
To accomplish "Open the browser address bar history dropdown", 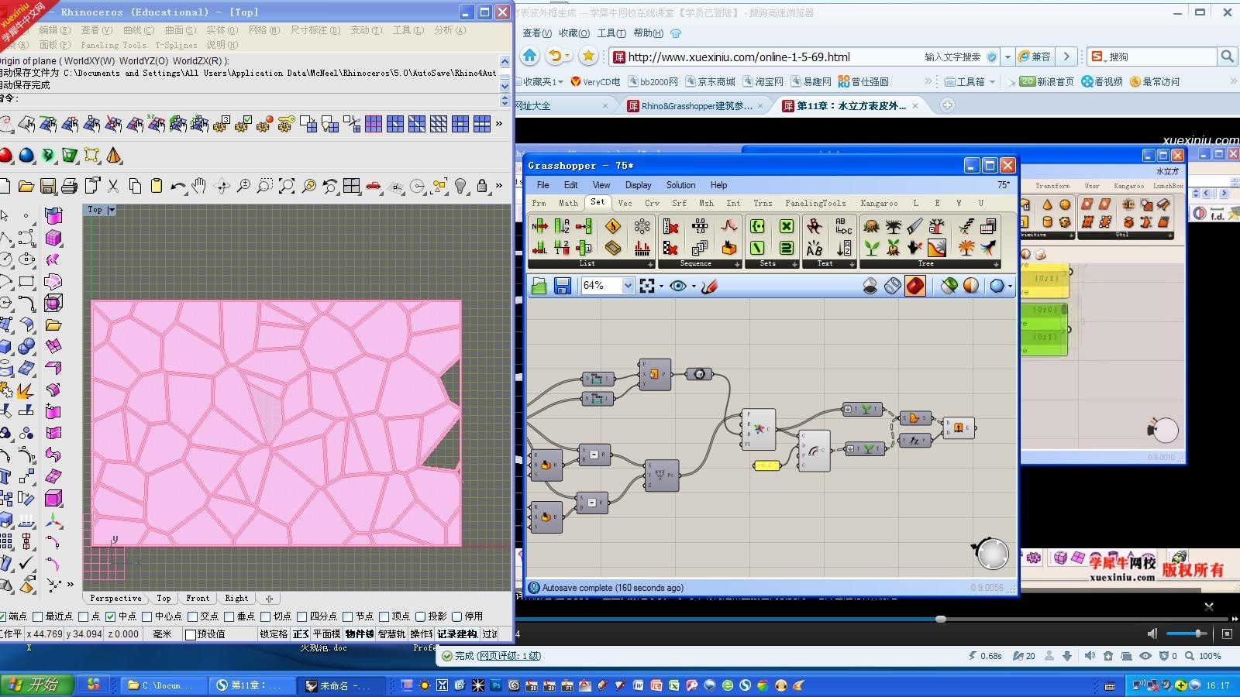I will point(1007,57).
